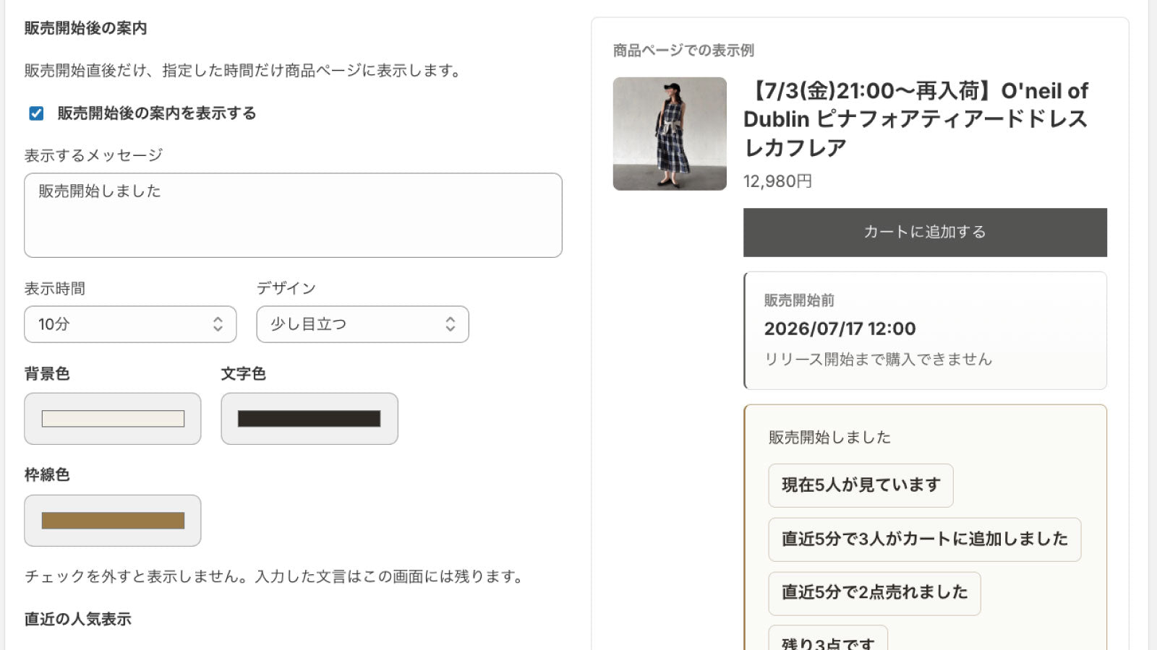The height and width of the screenshot is (650, 1157).
Task: Click the chevron arrows in 少し目立つ select
Action: [x=450, y=324]
